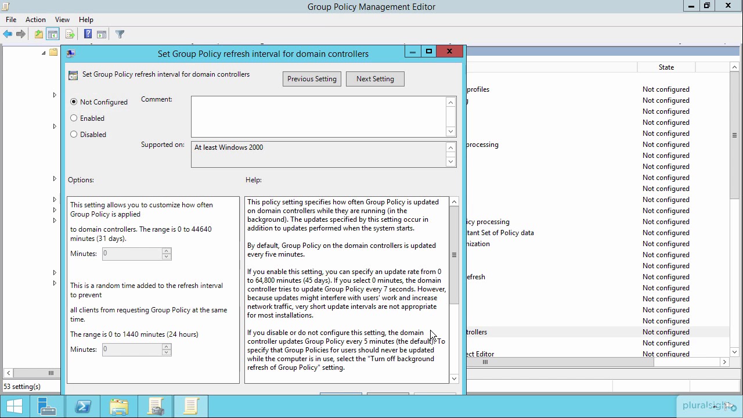Decrease the random time Minutes spinner
The image size is (743, 418).
coord(167,352)
